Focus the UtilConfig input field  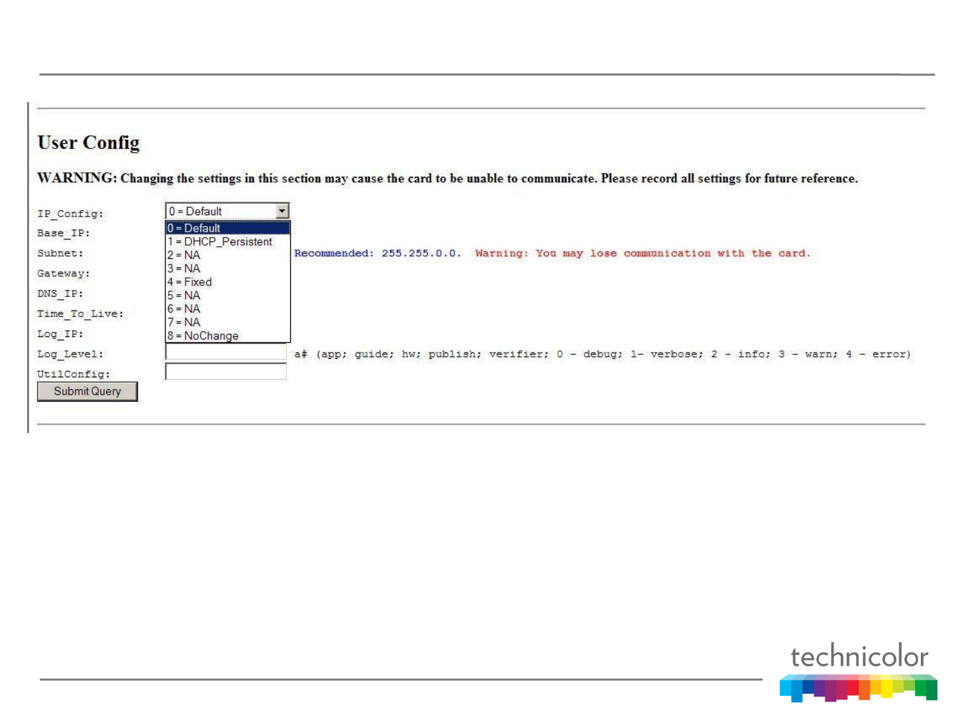click(226, 371)
